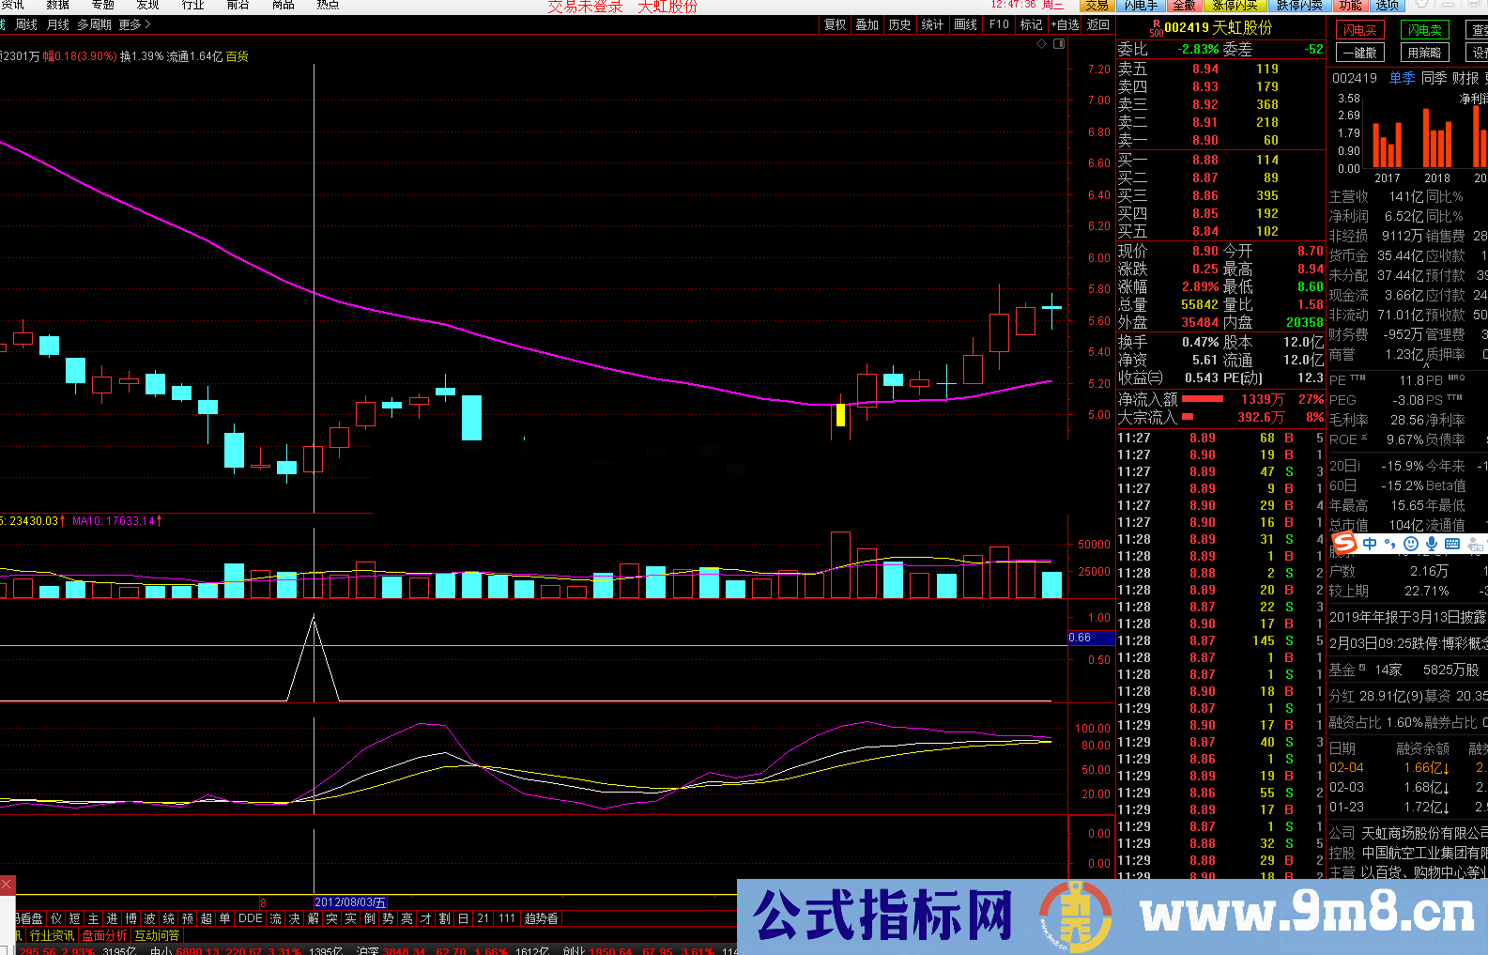Screen dimensions: 1488x955
Task: Toggle Chinese/English mode 中 in Sogou bar
Action: pos(1370,544)
